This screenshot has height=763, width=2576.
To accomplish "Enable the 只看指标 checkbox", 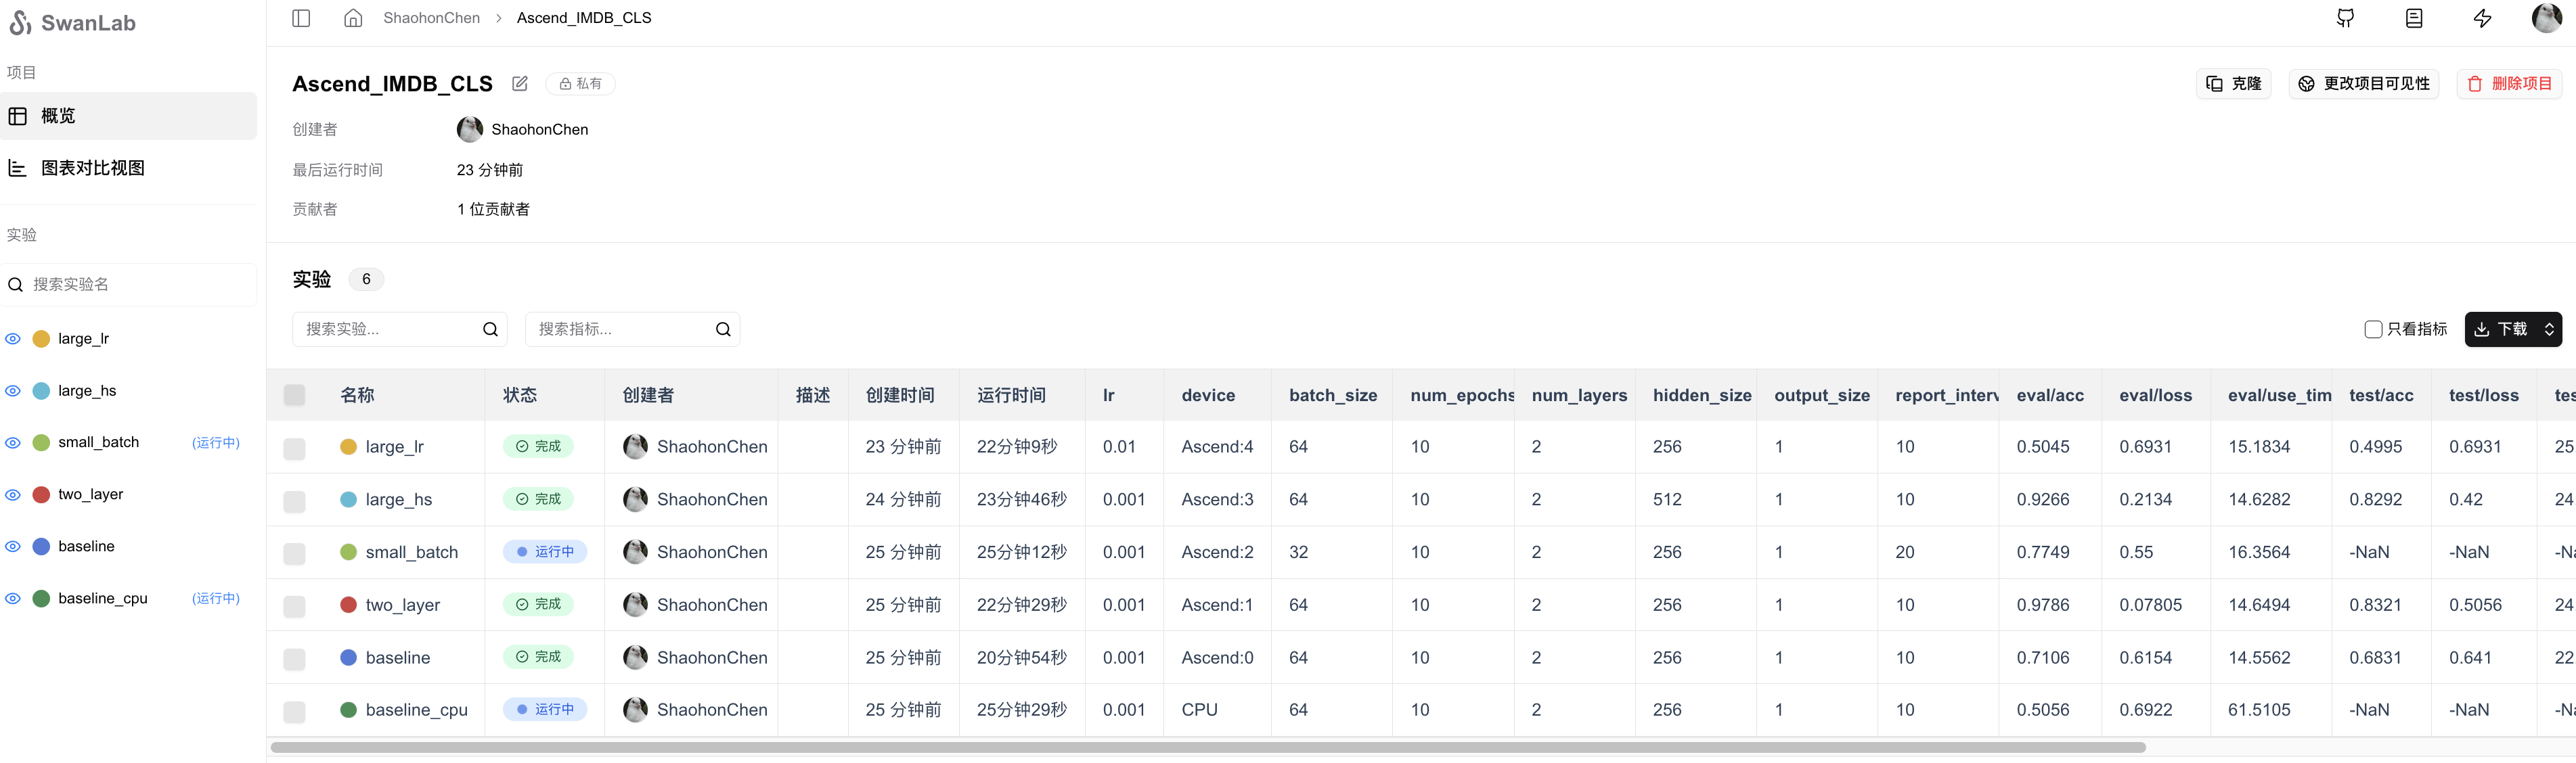I will (2372, 330).
